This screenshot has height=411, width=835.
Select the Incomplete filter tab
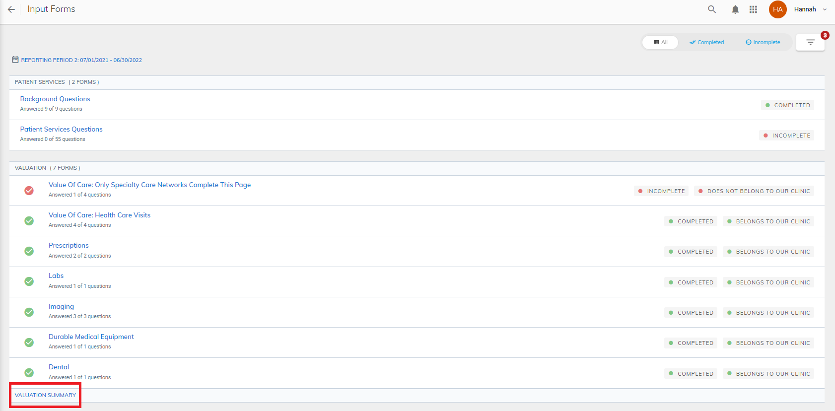pyautogui.click(x=763, y=42)
